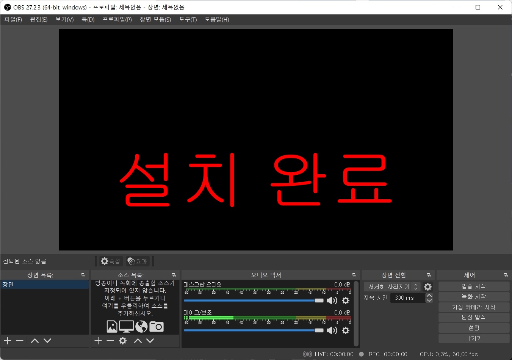The width and height of the screenshot is (512, 360).
Task: Open properties for Desktop Audio via gear icon
Action: (345, 300)
